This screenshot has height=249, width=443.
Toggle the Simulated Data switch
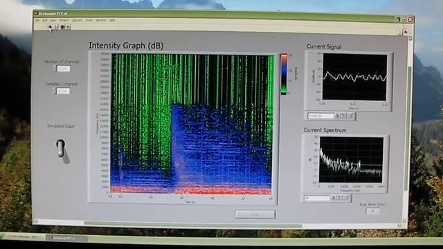[60, 148]
